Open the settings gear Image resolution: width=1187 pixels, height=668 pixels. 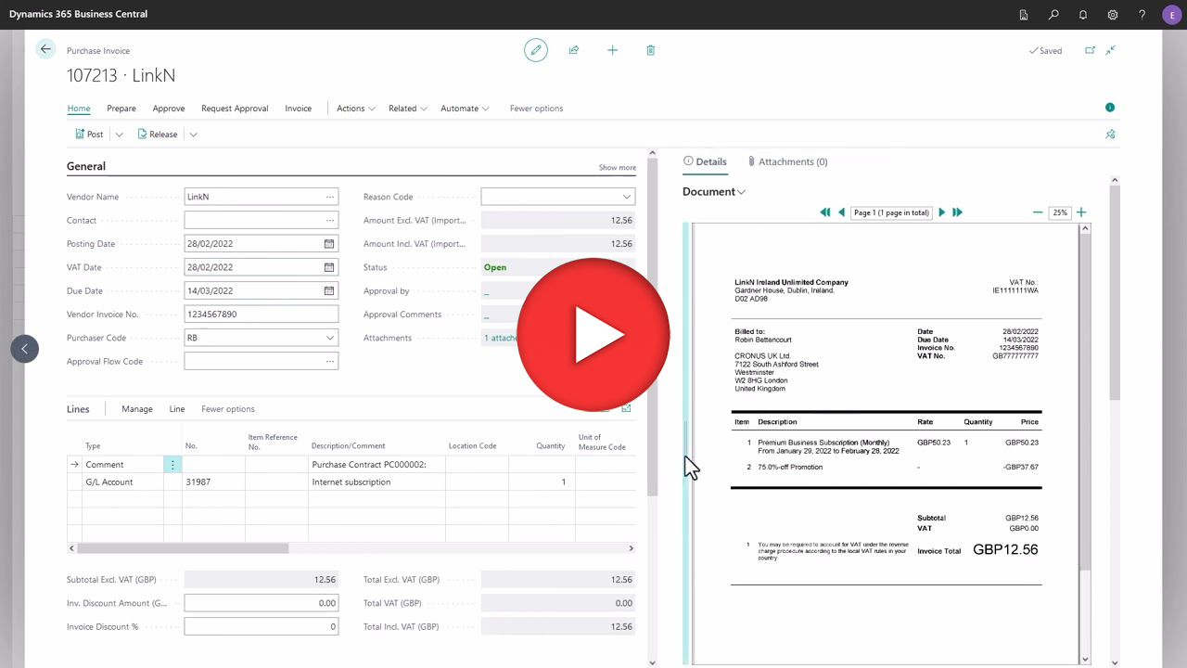[x=1113, y=15]
